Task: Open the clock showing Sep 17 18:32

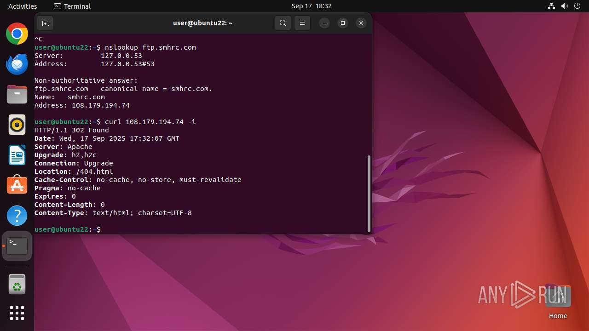Action: pos(312,6)
